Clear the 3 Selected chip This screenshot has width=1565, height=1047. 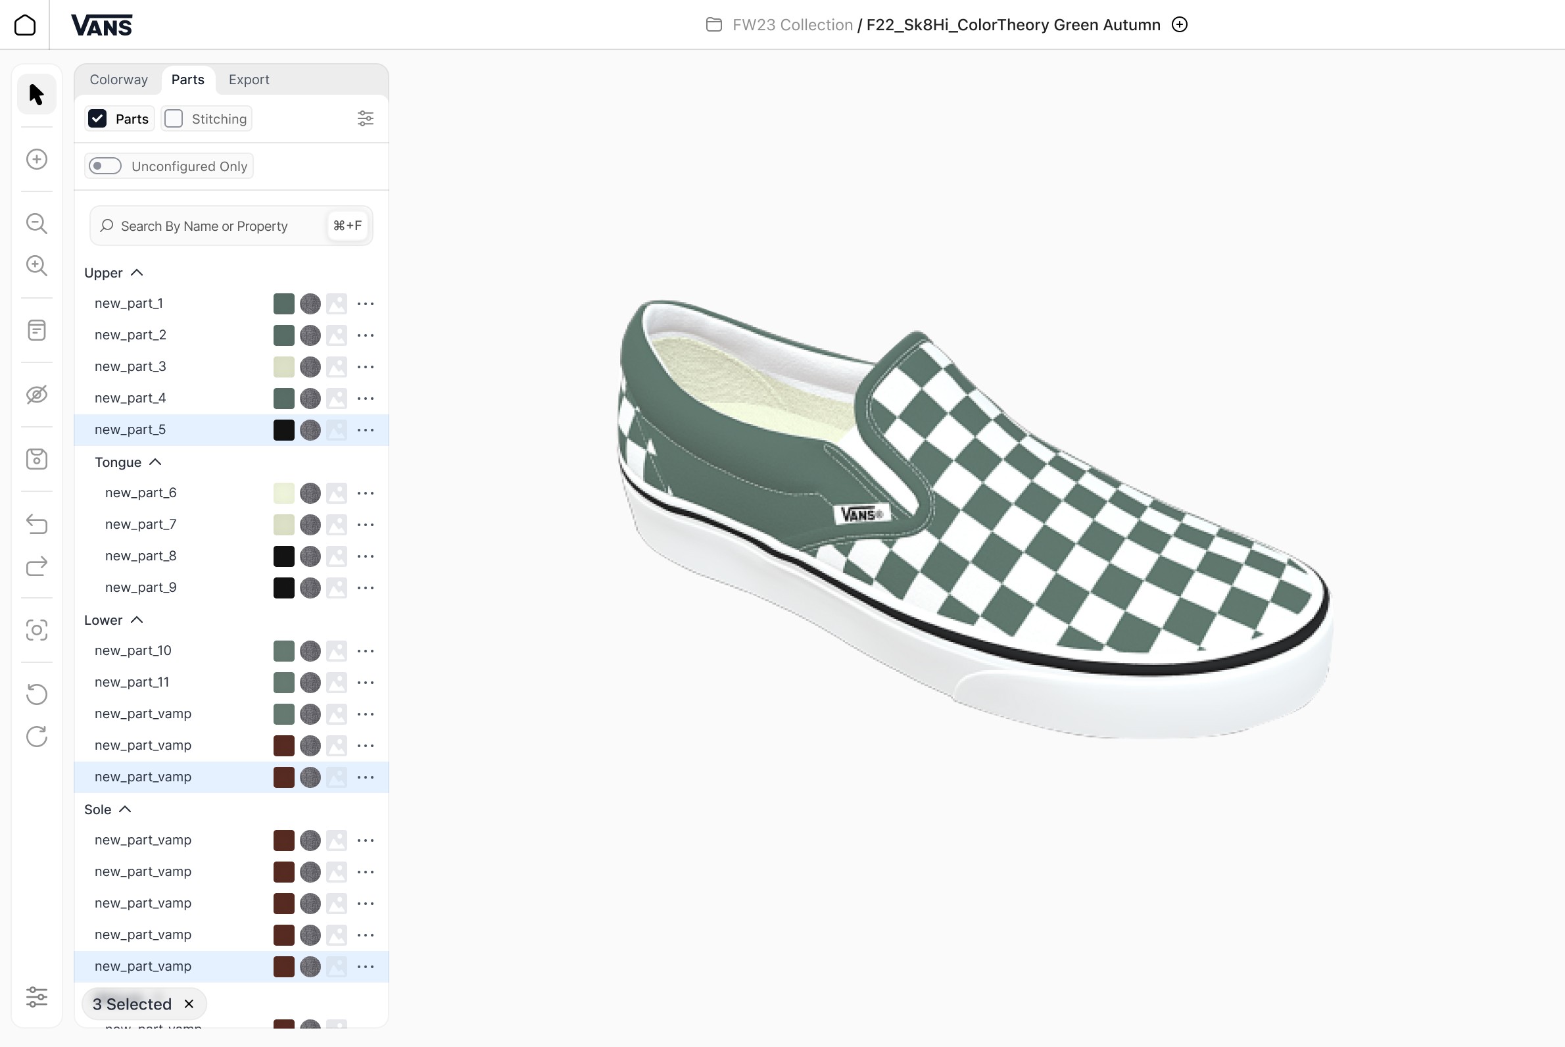click(189, 1004)
